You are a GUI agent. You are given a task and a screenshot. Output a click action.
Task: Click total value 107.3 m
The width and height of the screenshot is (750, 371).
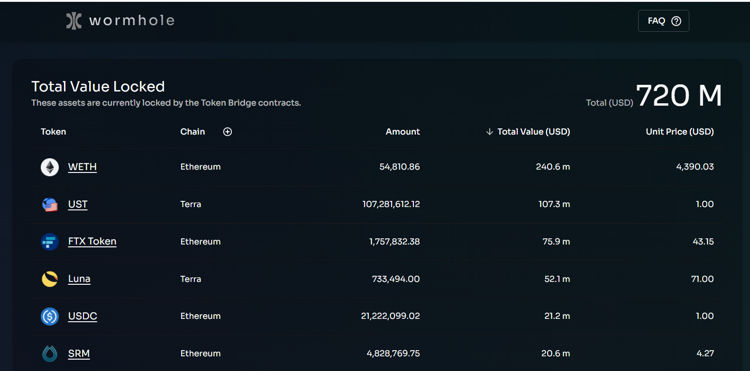click(x=554, y=204)
